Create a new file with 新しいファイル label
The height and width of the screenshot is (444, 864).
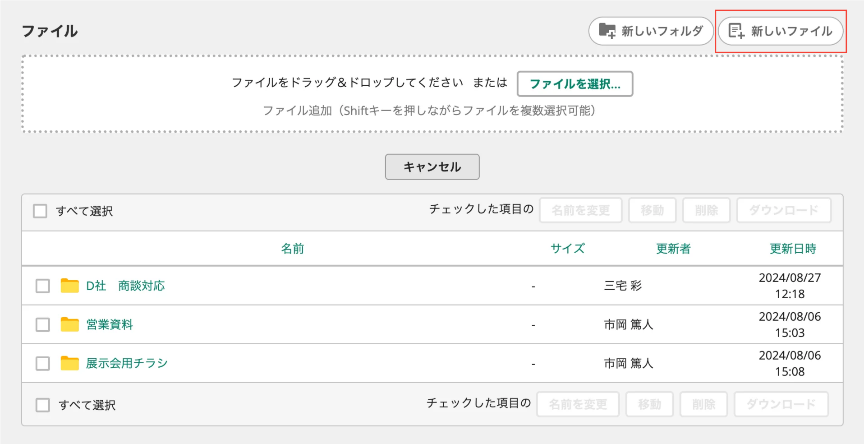[781, 31]
